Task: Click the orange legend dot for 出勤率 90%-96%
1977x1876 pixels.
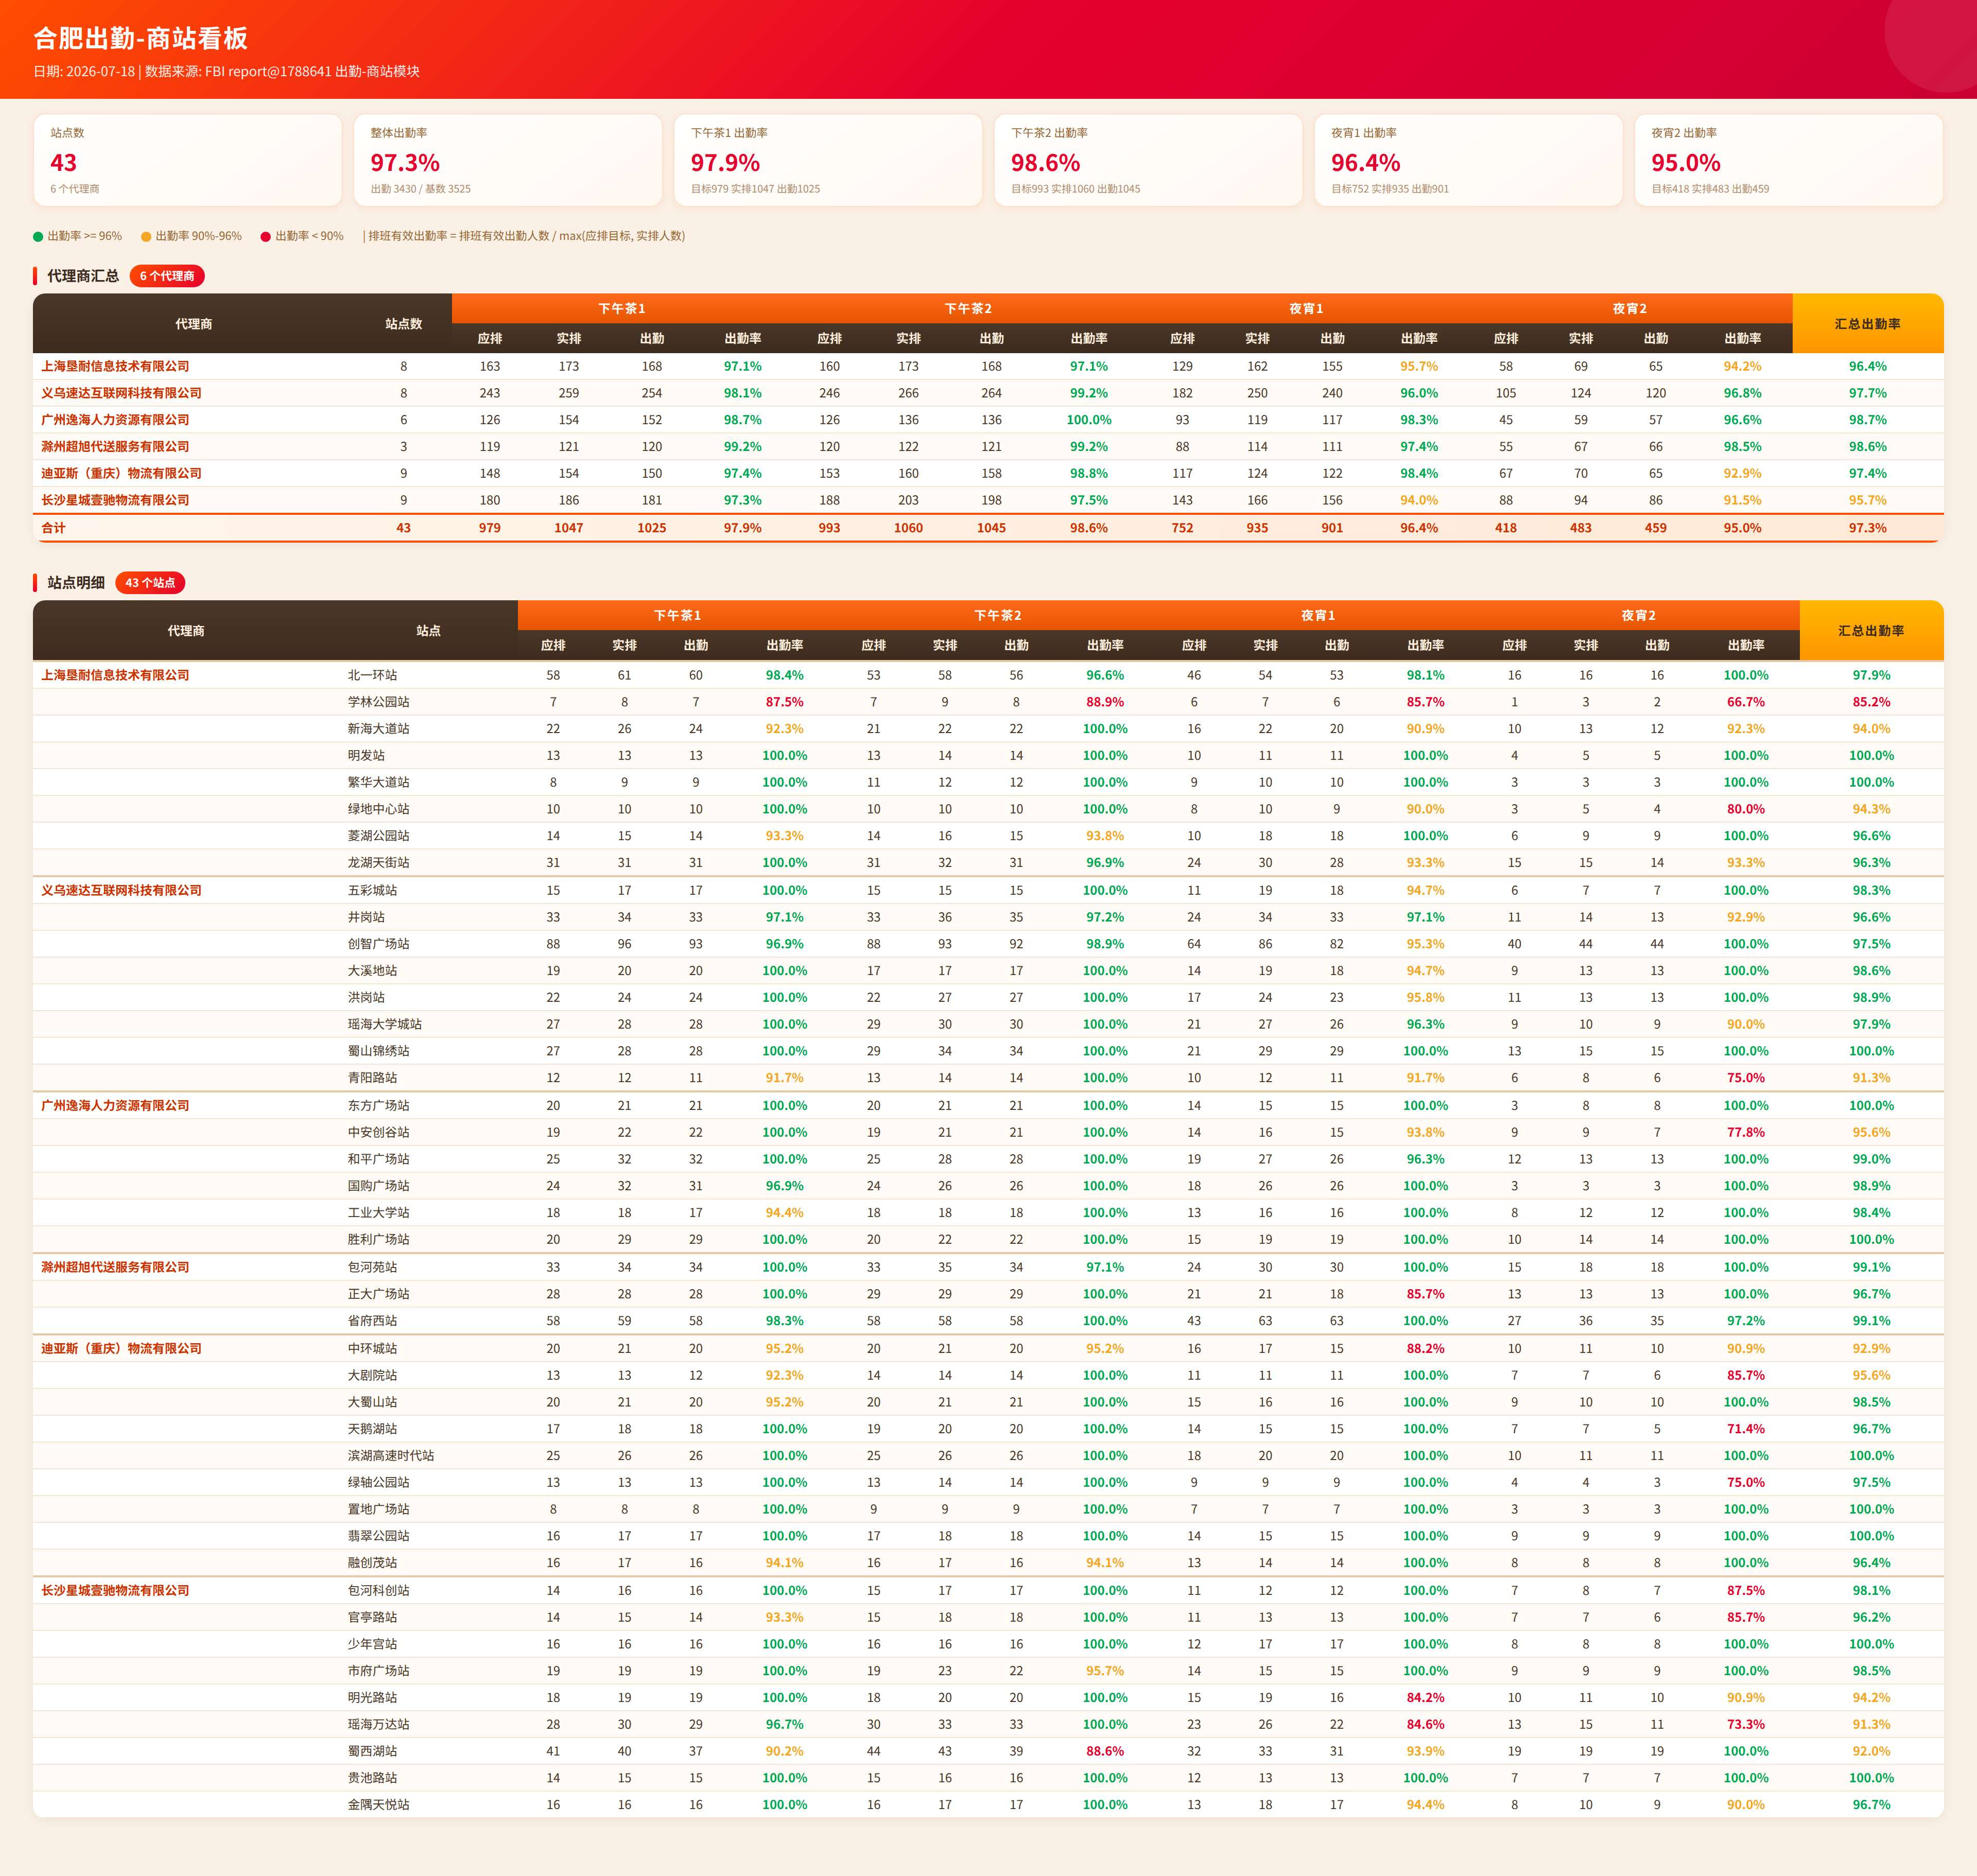Action: pyautogui.click(x=146, y=237)
